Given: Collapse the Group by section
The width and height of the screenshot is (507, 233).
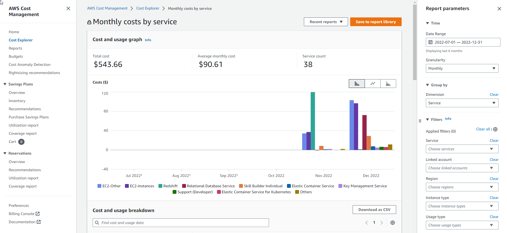Looking at the screenshot, I should (427, 85).
